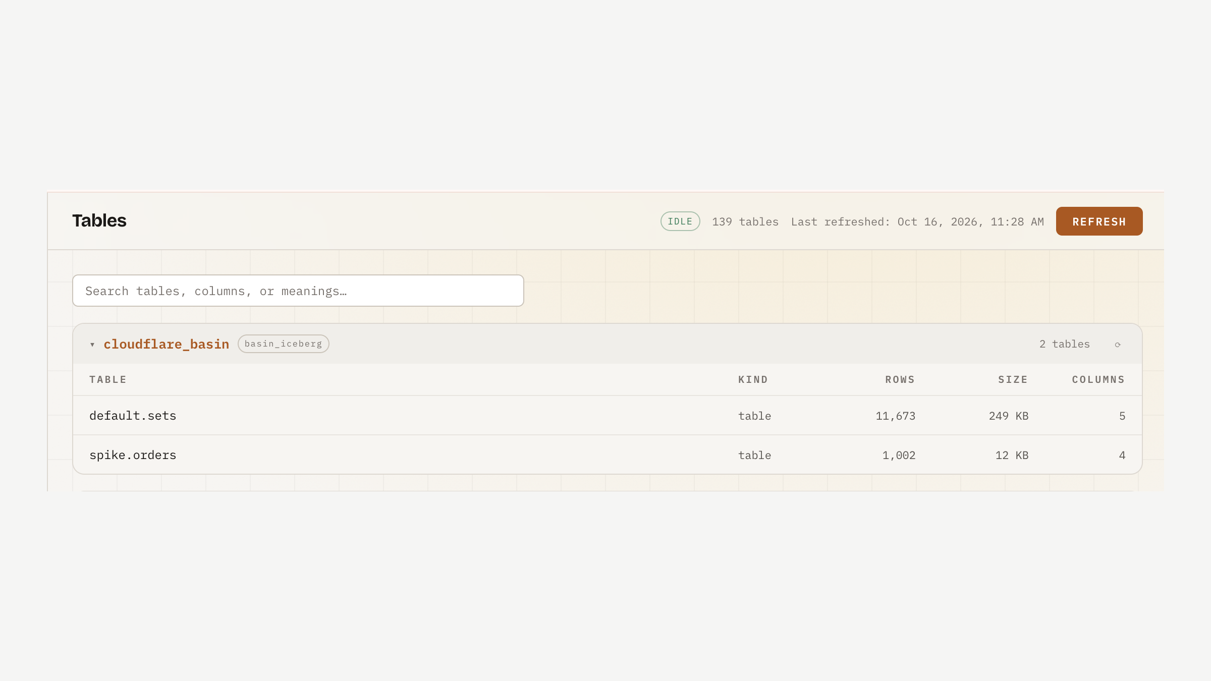Click the 139 tables count

coord(745,222)
